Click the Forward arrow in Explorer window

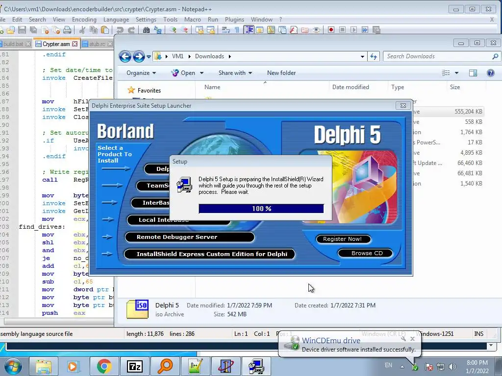click(139, 57)
